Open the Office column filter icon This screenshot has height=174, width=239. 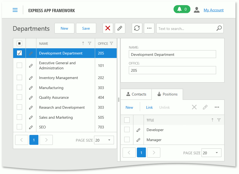tap(112, 43)
